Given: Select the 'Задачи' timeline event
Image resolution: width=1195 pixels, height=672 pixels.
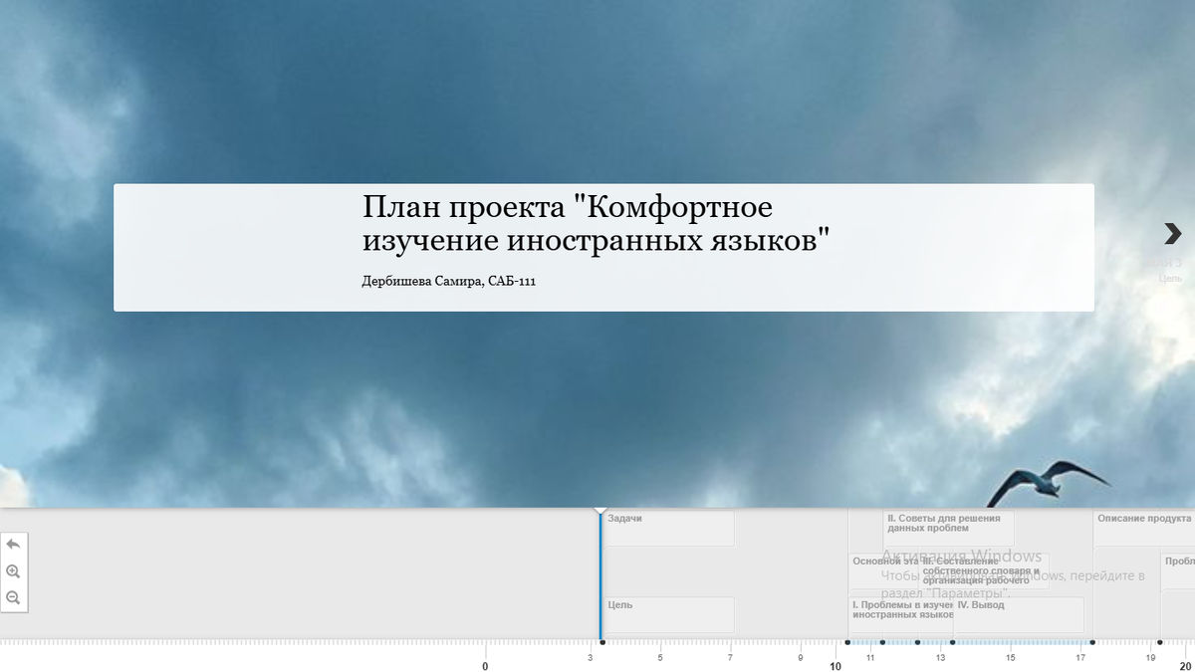Looking at the screenshot, I should (667, 527).
